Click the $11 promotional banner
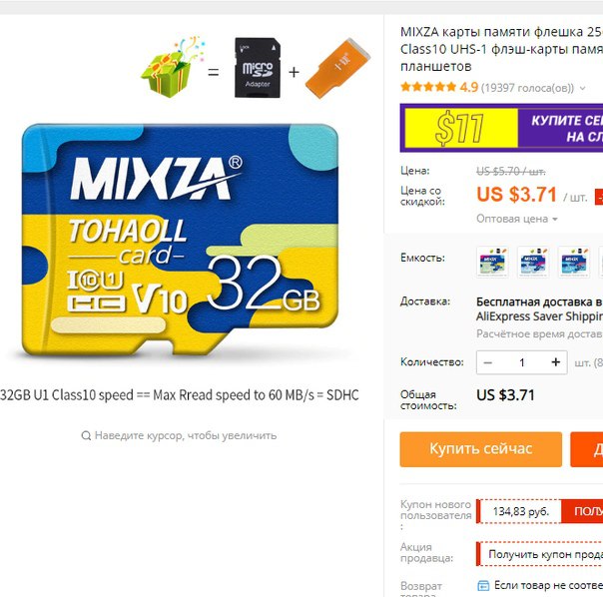 (x=501, y=128)
